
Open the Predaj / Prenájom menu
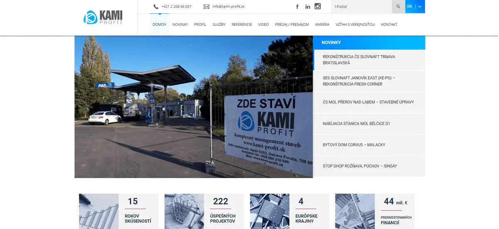[x=292, y=24]
